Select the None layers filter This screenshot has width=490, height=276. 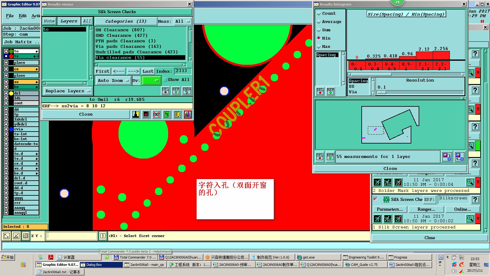point(49,21)
